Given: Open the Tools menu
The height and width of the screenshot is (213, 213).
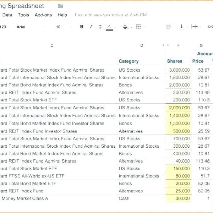Looking at the screenshot, I should 23,15.
